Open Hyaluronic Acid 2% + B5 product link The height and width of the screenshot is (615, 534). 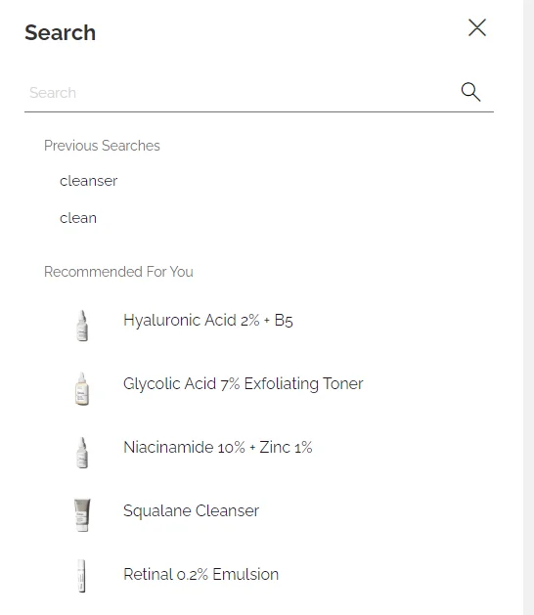click(x=208, y=321)
